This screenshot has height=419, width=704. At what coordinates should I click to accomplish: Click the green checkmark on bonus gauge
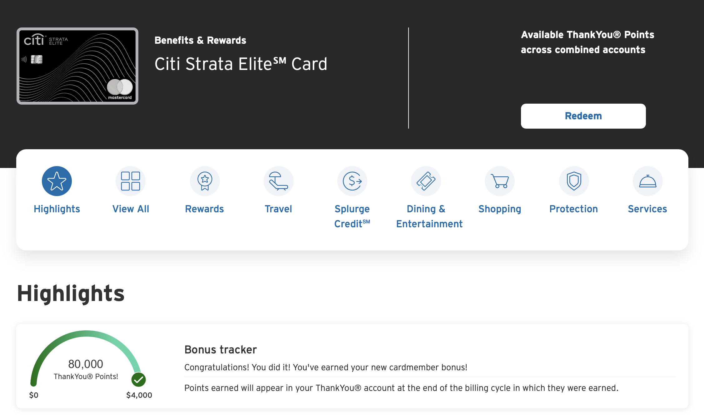coord(139,380)
